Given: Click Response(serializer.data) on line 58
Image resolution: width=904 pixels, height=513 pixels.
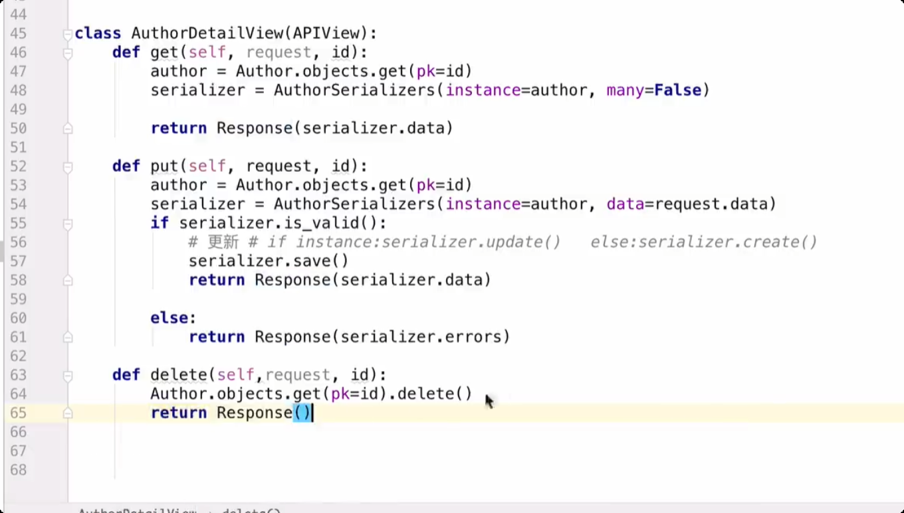Looking at the screenshot, I should click(x=373, y=280).
